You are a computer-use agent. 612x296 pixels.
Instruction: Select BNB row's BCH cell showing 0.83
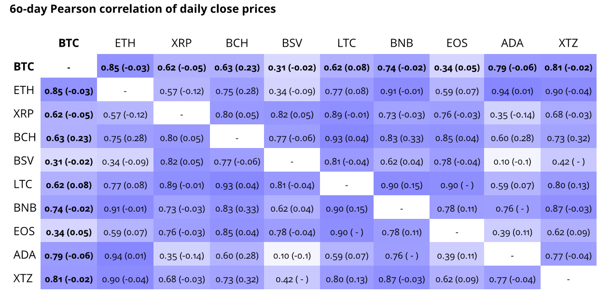click(237, 208)
